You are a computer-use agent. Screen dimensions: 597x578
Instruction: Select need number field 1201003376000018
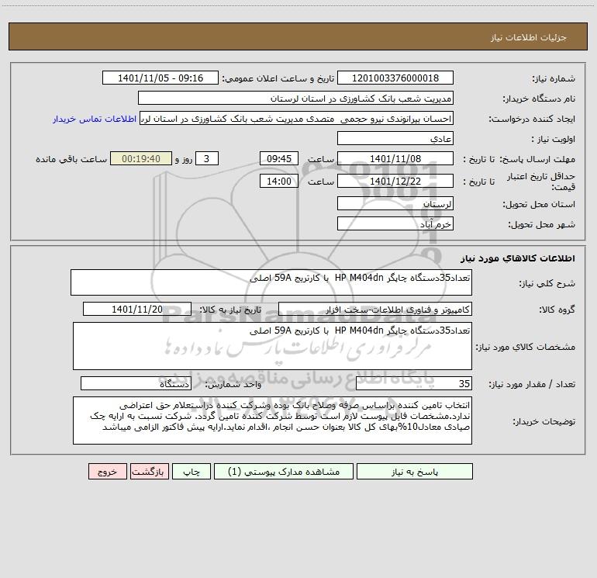tap(395, 78)
